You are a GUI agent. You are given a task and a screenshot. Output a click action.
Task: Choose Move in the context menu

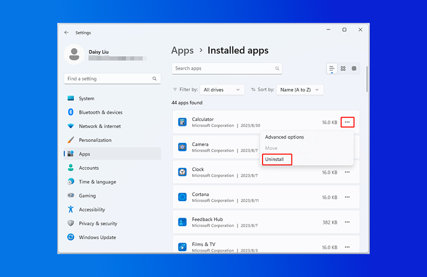(307, 148)
